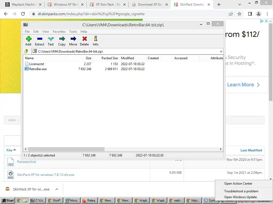Click the Chrome address bar URL
The width and height of the screenshot is (273, 204).
(x=91, y=14)
